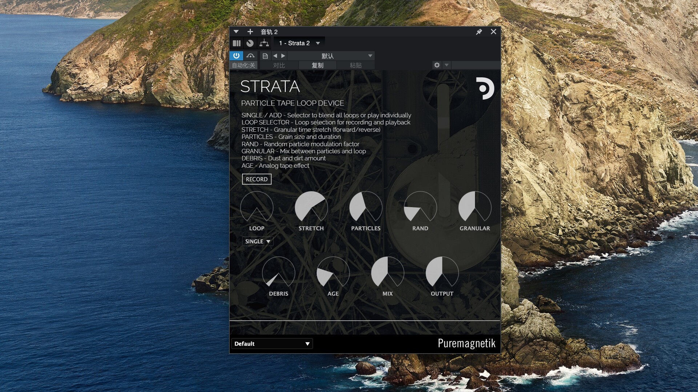Click the STRETCH knob
The image size is (698, 392).
pos(311,207)
